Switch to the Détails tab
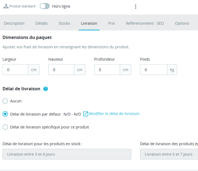 pyautogui.click(x=41, y=23)
